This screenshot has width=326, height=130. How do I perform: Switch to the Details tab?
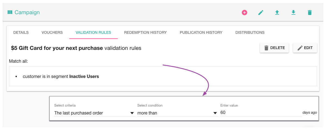[x=21, y=32]
